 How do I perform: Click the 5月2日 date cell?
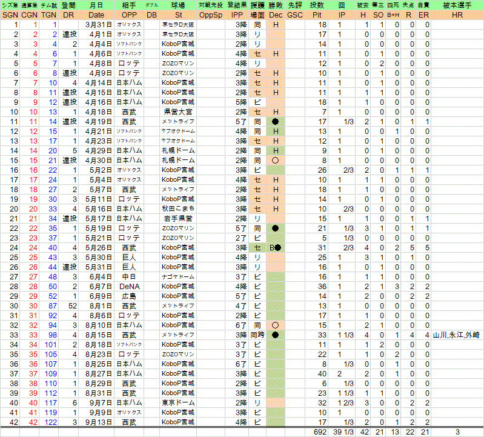tap(96, 170)
